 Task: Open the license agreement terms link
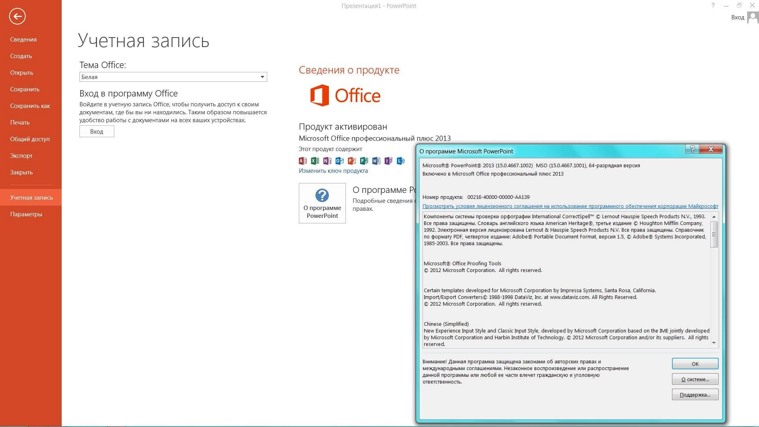tap(570, 206)
